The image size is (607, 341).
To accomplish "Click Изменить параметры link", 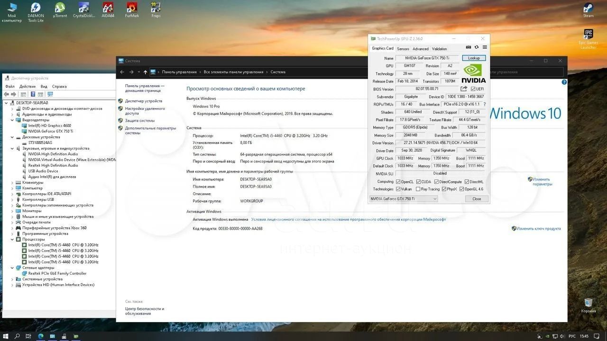I will point(542,181).
